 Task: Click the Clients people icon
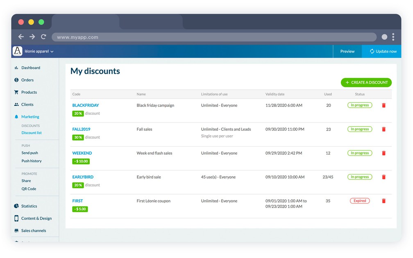[x=16, y=104]
